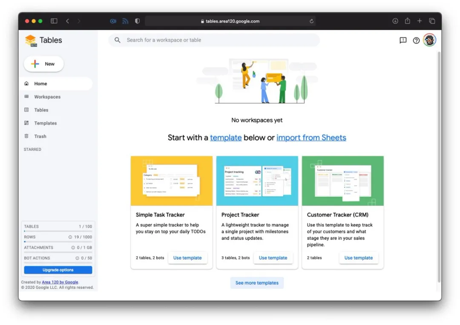Select the Simple Task Tracker thumbnail
Viewport: 460px width, 325px height.
(x=172, y=181)
